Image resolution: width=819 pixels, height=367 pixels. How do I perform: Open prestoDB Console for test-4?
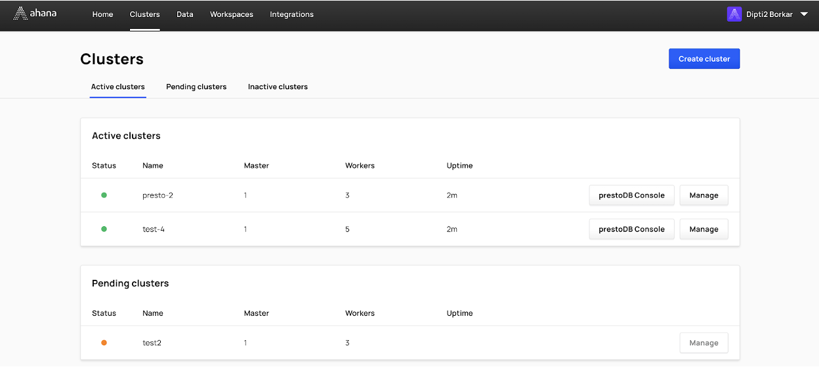631,229
